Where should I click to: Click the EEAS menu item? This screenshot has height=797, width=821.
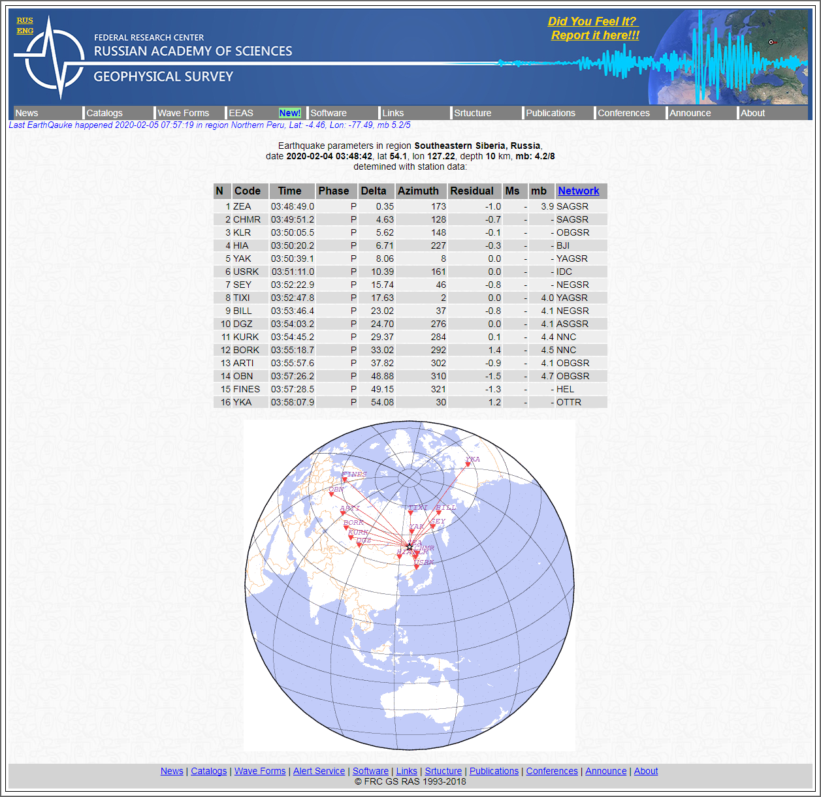coord(241,113)
